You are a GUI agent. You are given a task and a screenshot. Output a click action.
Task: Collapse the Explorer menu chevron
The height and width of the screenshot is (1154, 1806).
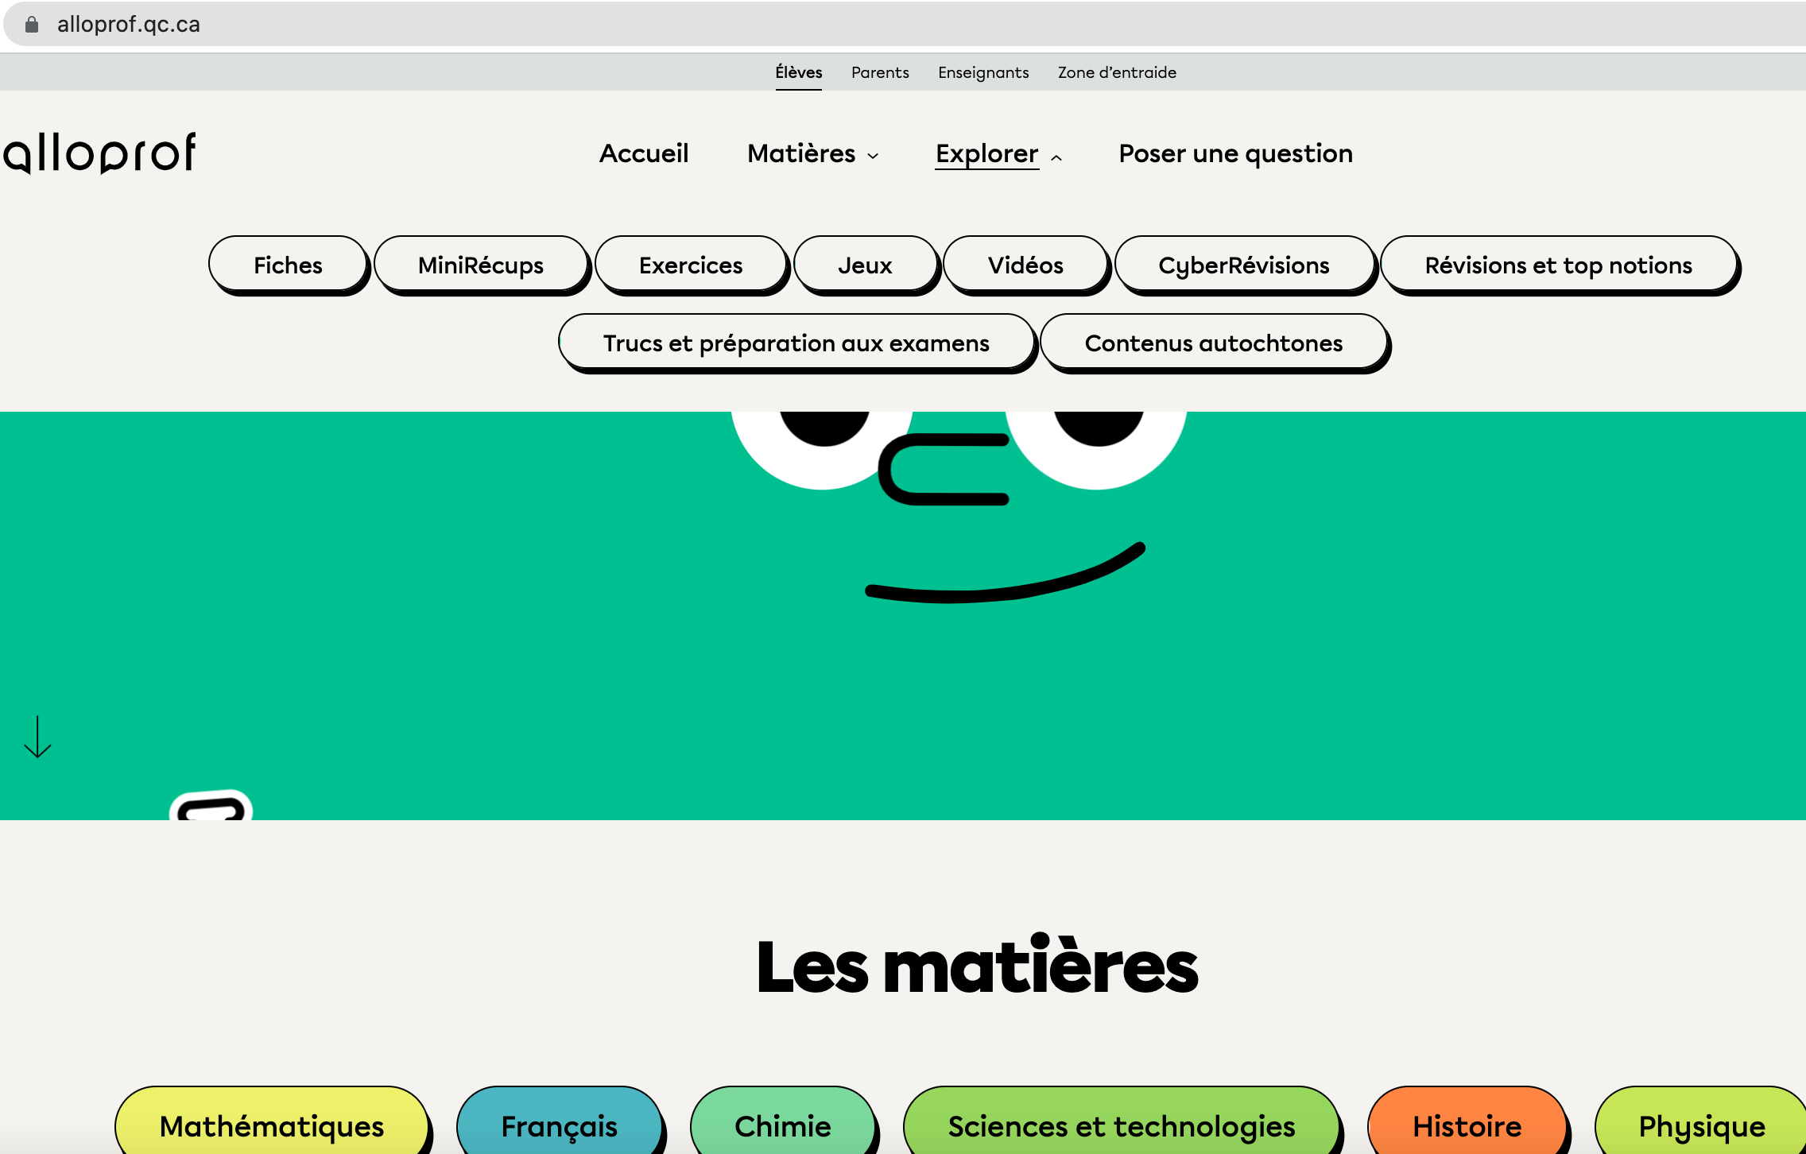pos(1056,157)
